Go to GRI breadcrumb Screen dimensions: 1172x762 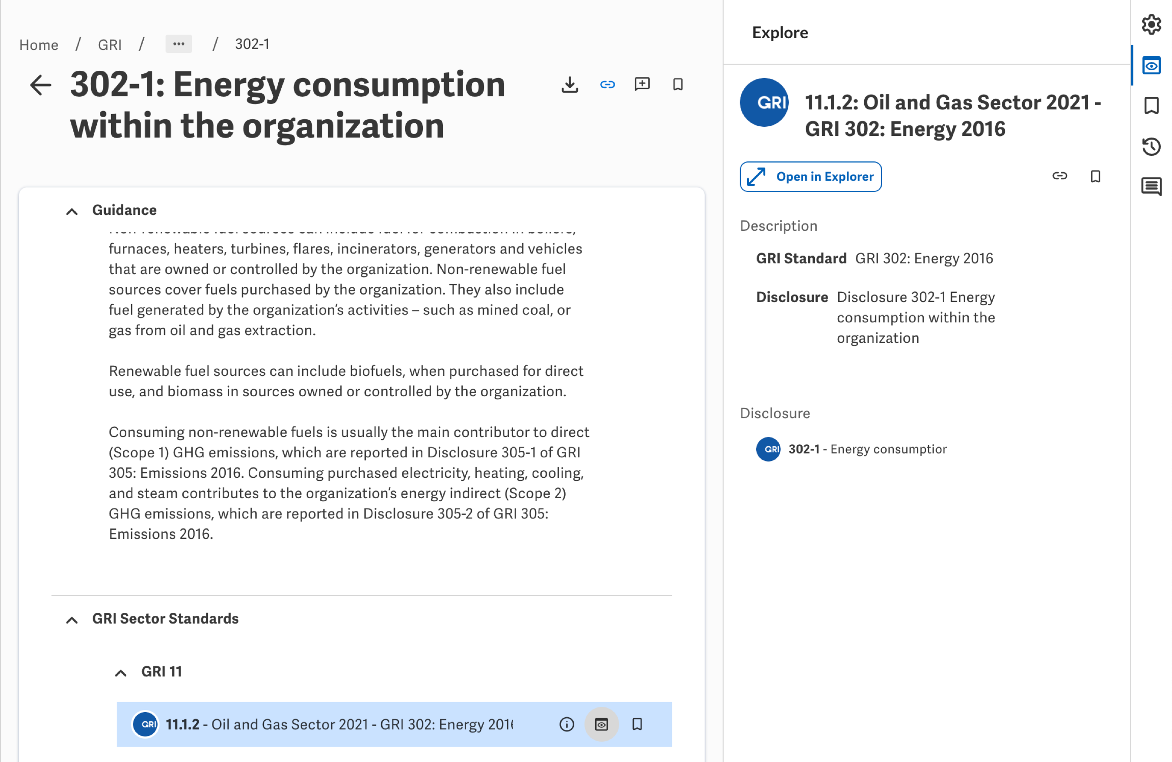(109, 45)
